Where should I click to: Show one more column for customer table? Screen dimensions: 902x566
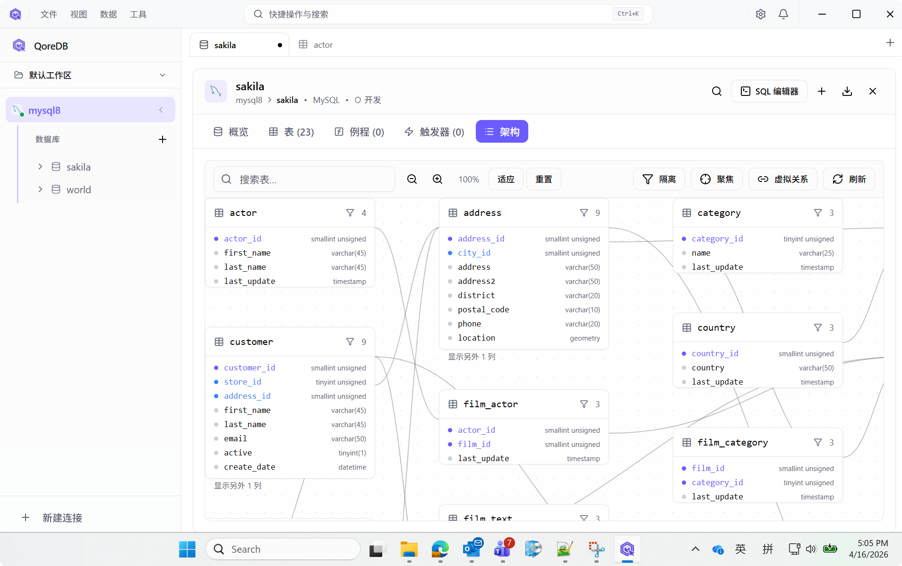[x=238, y=486]
